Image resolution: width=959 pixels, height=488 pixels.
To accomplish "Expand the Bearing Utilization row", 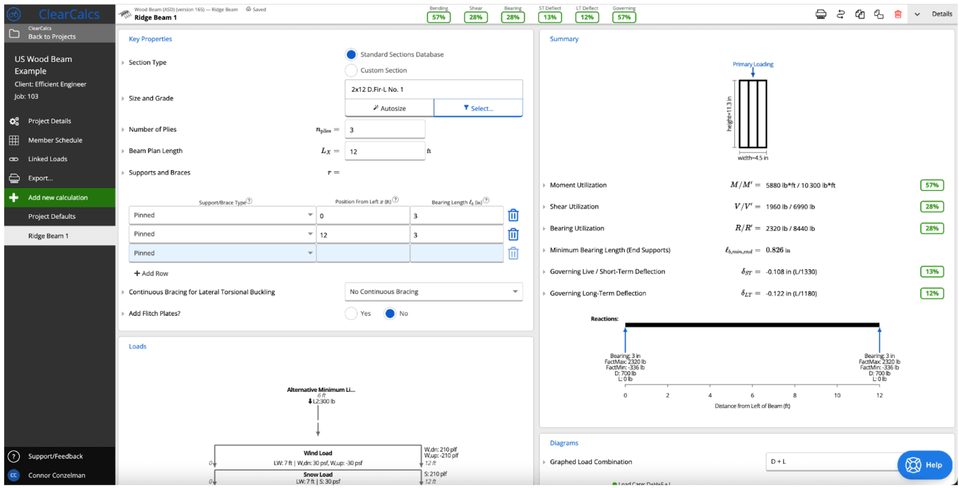I will pos(544,229).
